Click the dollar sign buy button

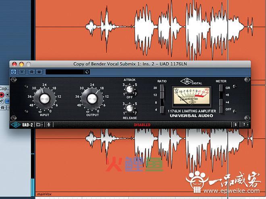pyautogui.click(x=235, y=125)
